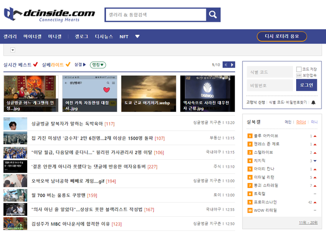The image size is (326, 232).
Task: Open the 미니갤 menu
Action: coord(55,36)
